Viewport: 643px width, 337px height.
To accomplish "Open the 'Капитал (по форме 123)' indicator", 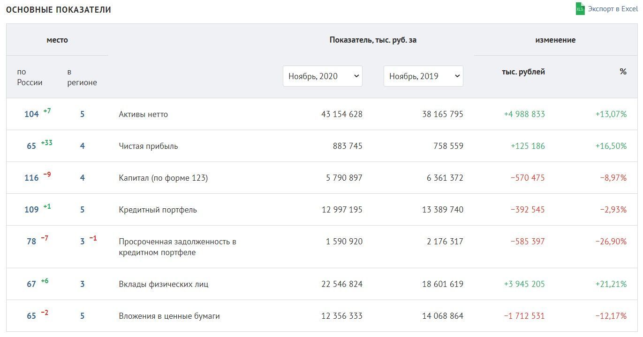I will click(163, 178).
